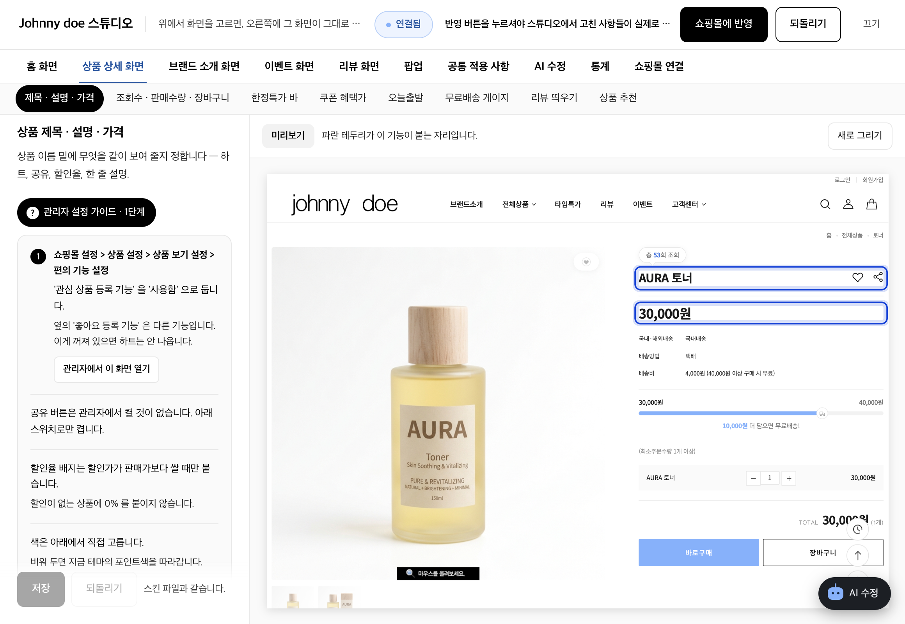Image resolution: width=905 pixels, height=624 pixels.
Task: Click the highlighted 30,000원 price field
Action: tap(760, 313)
